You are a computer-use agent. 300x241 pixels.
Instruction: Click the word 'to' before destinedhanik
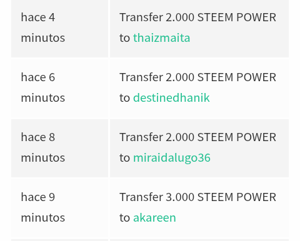pyautogui.click(x=124, y=98)
